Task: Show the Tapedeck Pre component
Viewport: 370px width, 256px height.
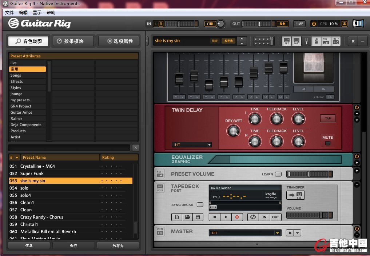Action: tap(287, 41)
